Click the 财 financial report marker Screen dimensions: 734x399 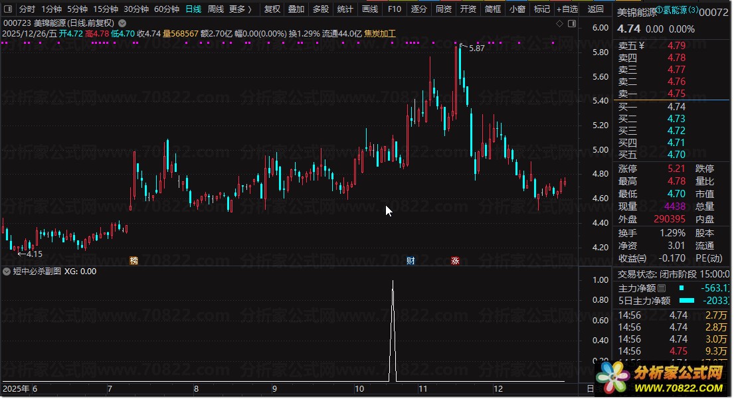(x=411, y=260)
